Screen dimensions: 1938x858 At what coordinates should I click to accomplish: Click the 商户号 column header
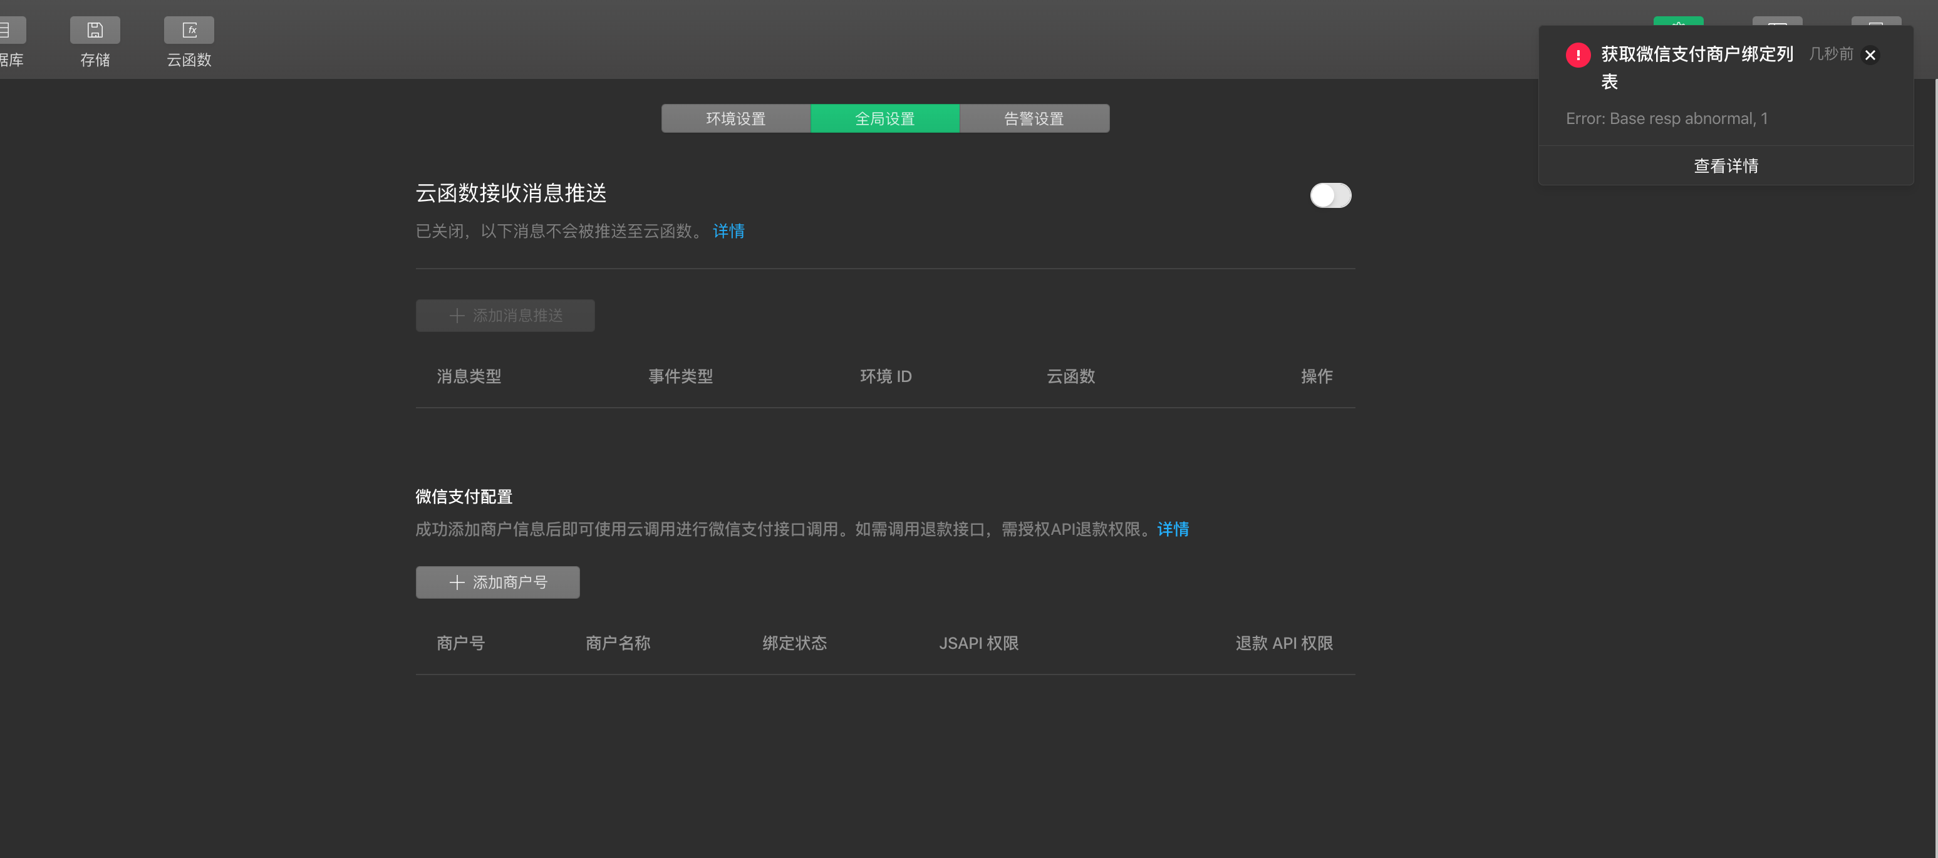tap(460, 643)
